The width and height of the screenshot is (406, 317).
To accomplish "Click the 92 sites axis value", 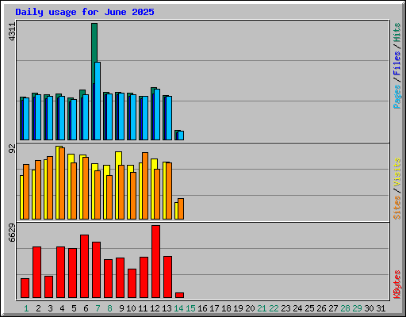I will 12,149.
